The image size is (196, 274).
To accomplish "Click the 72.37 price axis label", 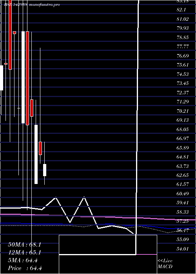I will coord(183,93).
